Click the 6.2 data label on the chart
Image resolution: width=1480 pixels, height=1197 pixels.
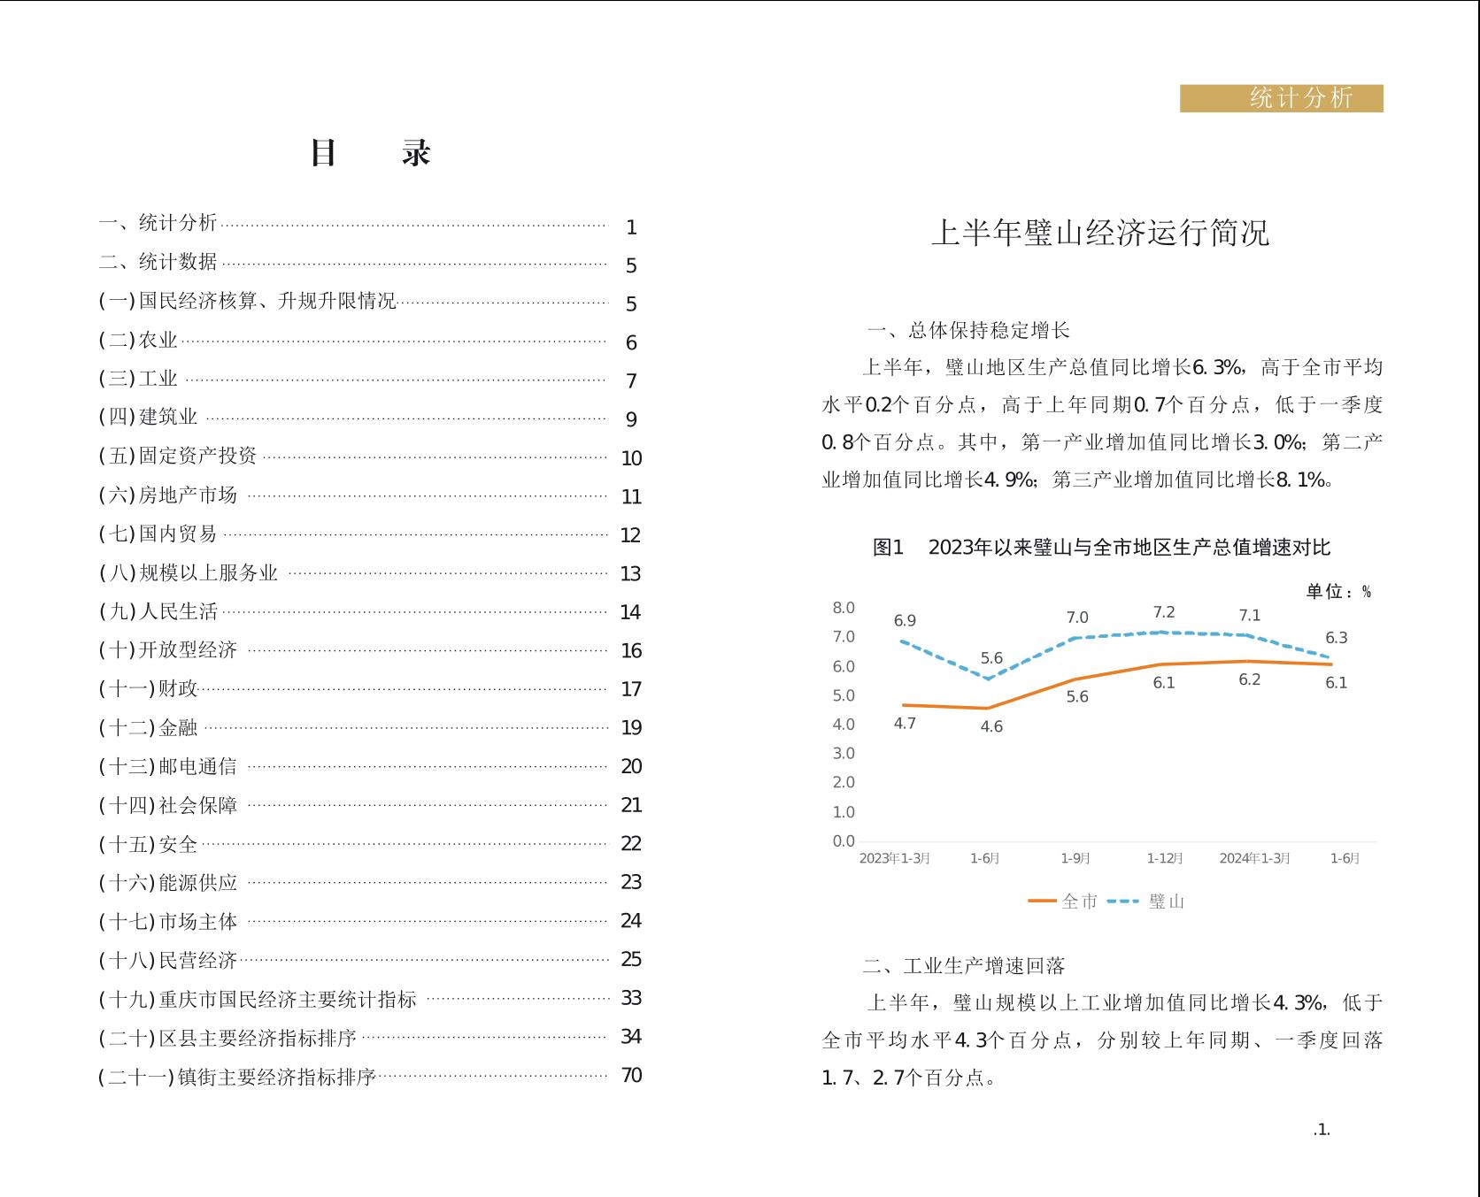pos(1250,679)
